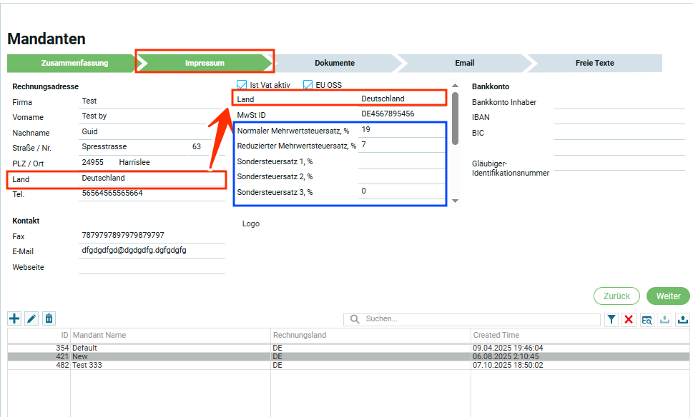Viewport: 693px width, 417px height.
Task: Clear the filter with the red X icon
Action: (629, 320)
